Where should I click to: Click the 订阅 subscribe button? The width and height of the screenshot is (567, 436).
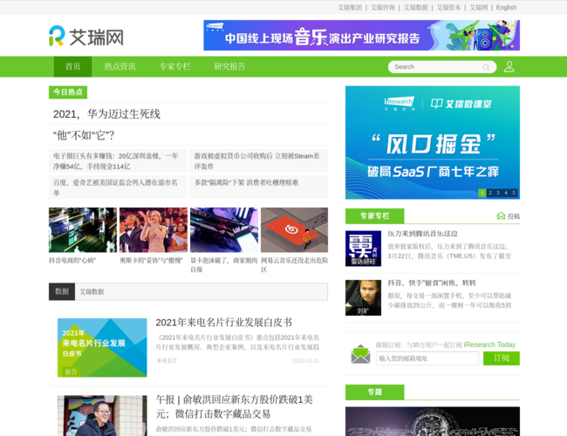click(x=502, y=358)
